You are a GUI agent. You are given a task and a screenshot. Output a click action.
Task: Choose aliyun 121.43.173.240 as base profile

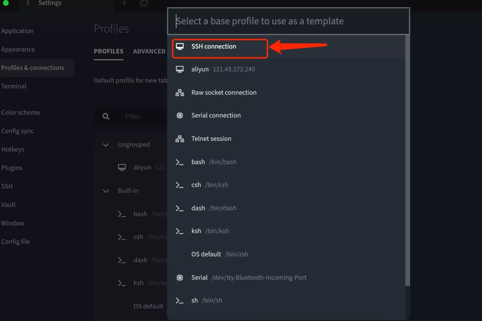click(x=287, y=69)
